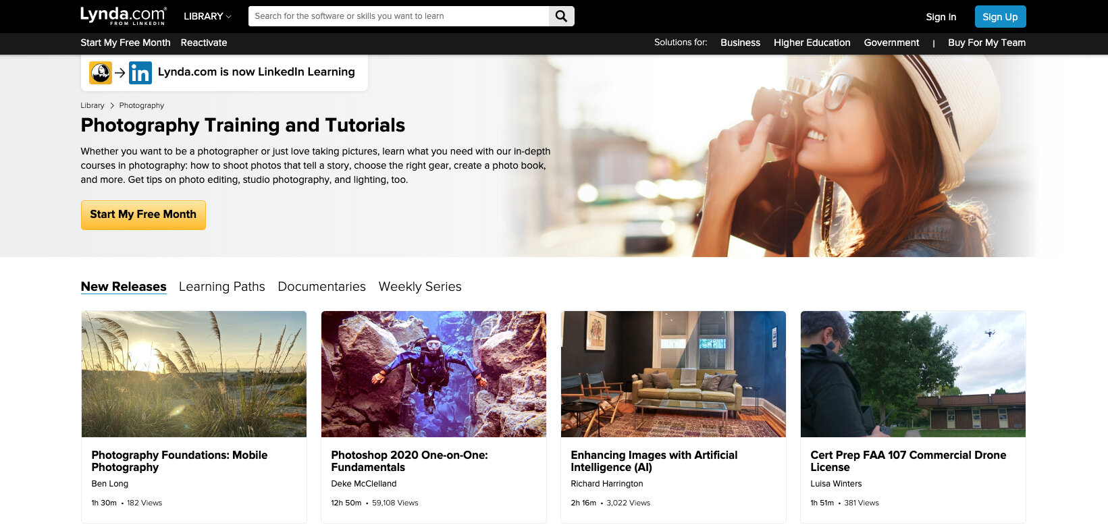Click 'Photography Foundations: Mobile Photography' title

[x=180, y=461]
